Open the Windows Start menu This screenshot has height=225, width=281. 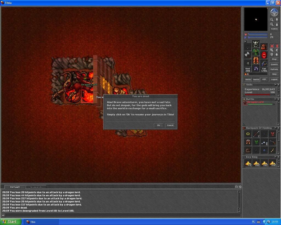click(x=11, y=222)
